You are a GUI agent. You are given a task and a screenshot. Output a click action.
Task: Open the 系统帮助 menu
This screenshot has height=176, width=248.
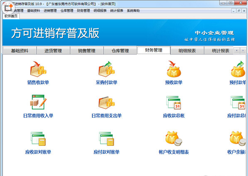pos(133,11)
